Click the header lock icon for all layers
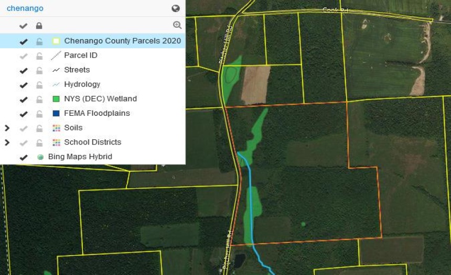 [39, 26]
